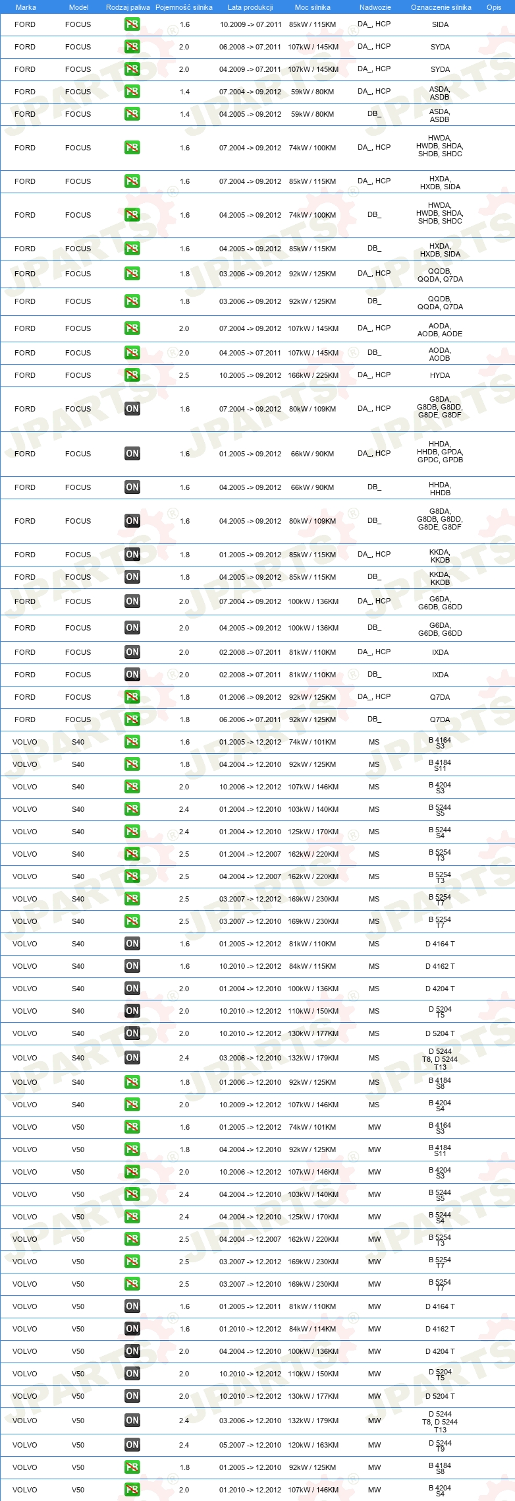Select the date range 05.2007 -> 12.2010
Viewport: 515px width, 1501px height.
tap(250, 1445)
